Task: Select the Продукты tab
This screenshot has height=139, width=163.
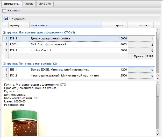Action: (12, 4)
